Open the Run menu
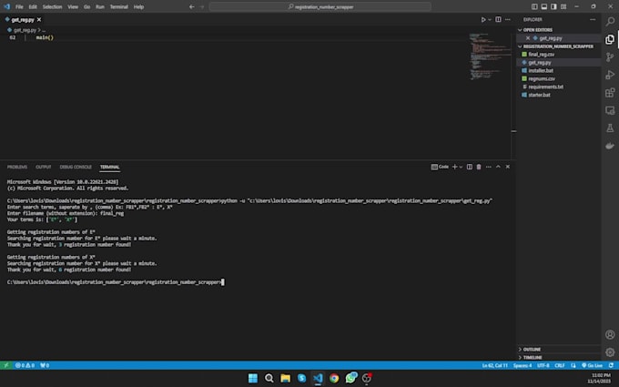 (100, 6)
